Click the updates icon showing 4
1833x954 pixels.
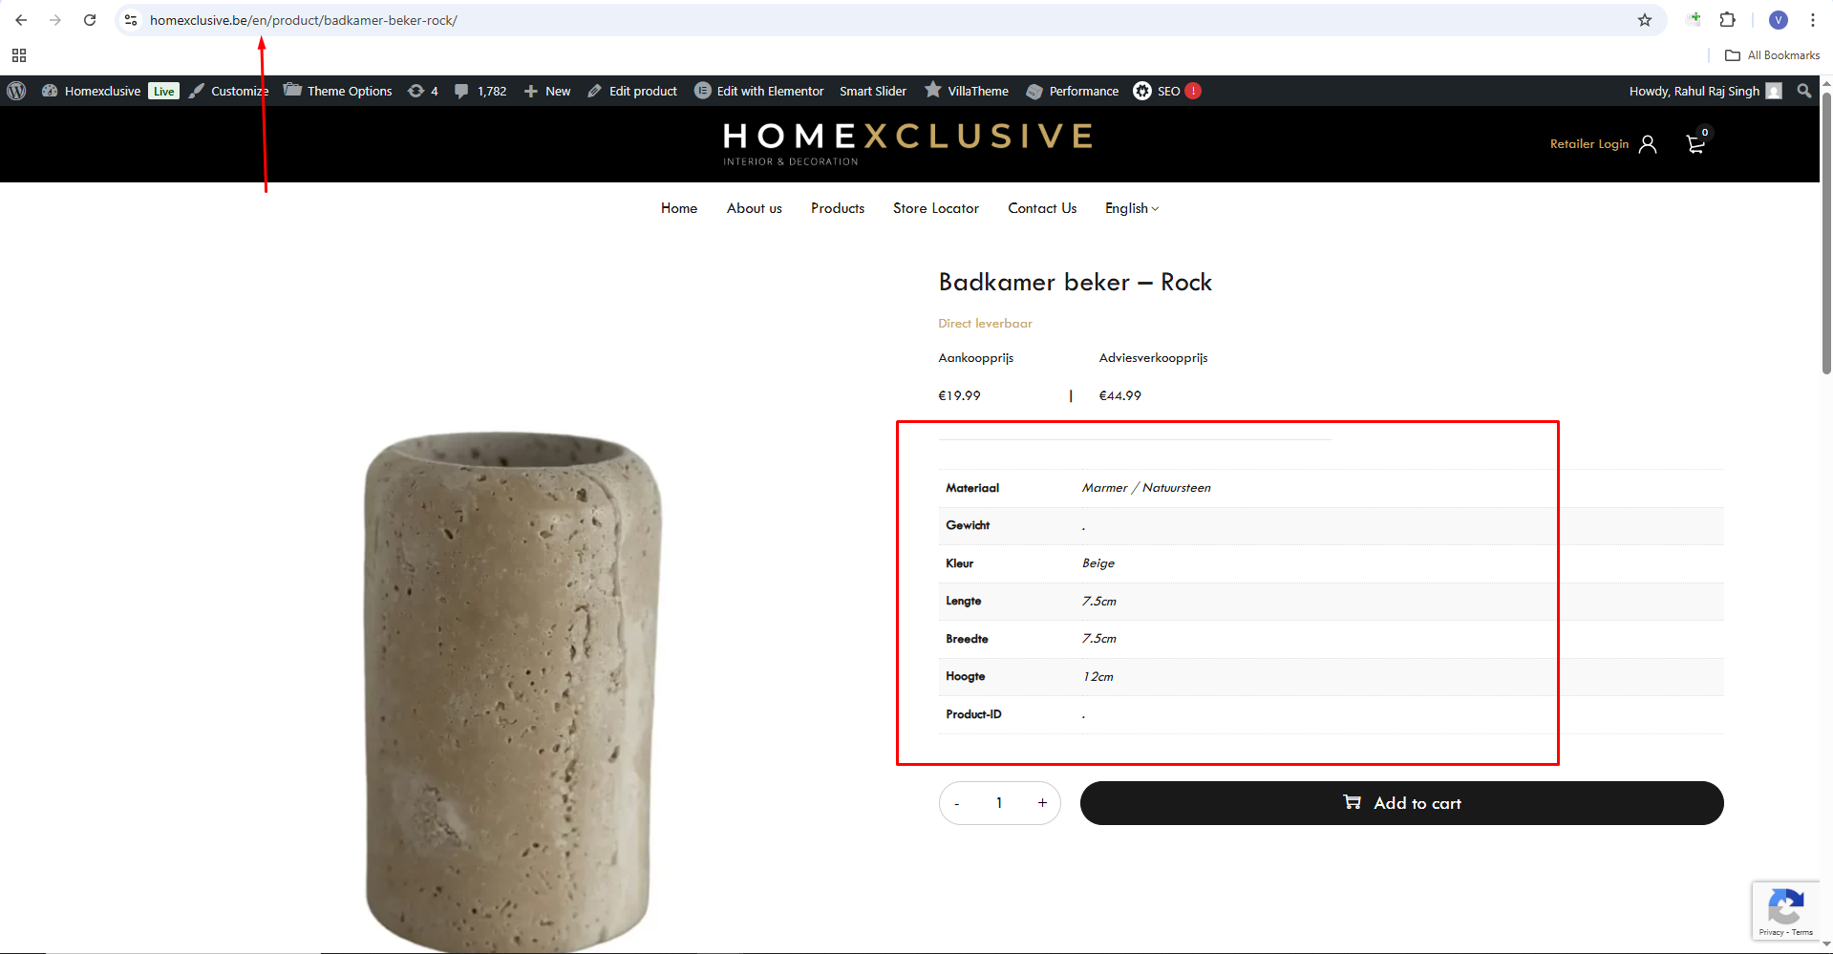[423, 91]
